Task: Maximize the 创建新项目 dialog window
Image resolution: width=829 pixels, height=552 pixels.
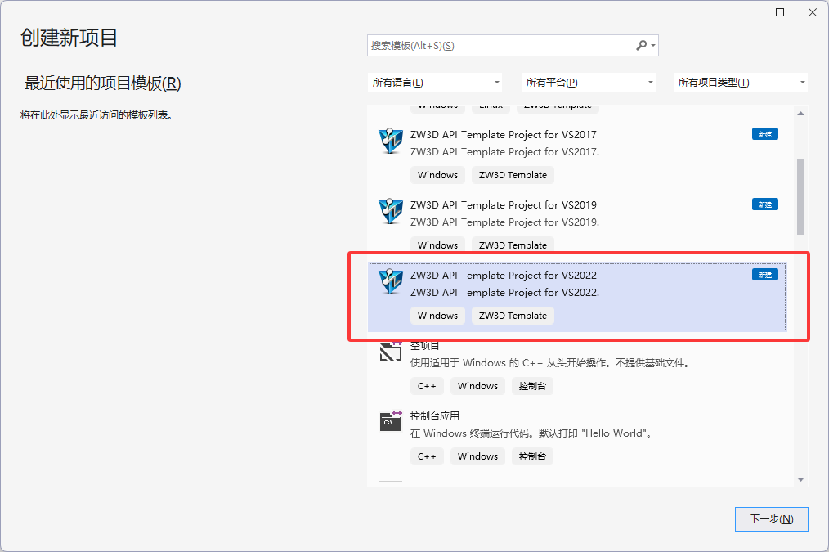Action: (780, 12)
